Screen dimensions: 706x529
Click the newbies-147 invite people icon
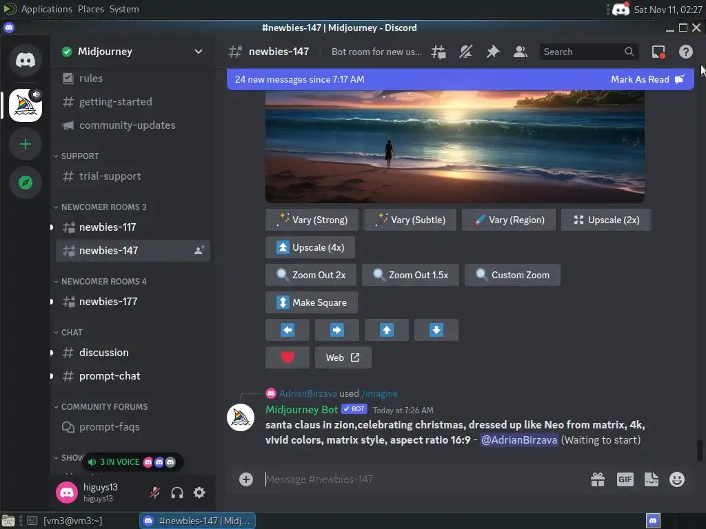(199, 251)
